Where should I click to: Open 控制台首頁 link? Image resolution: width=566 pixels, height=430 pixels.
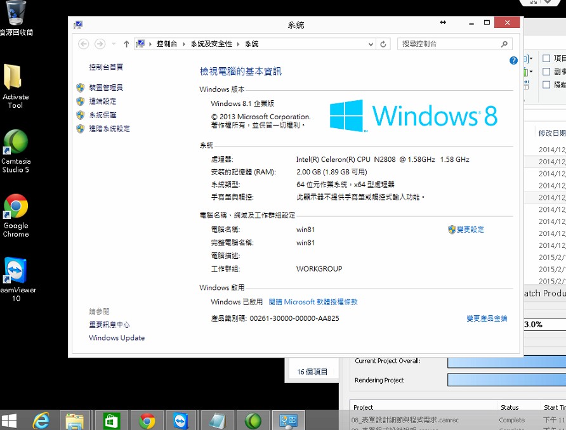coord(106,67)
